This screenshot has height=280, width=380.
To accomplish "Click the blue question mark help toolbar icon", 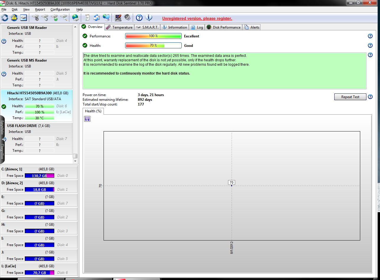I will coord(139,18).
